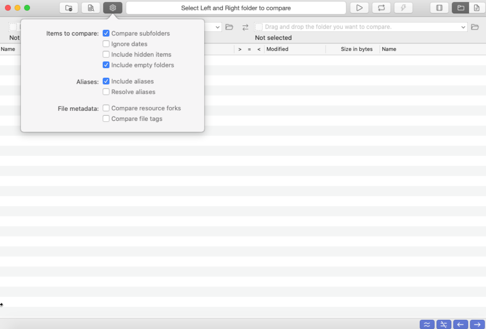Image resolution: width=486 pixels, height=329 pixels.
Task: Toggle the sidebar panel layout icon
Action: pyautogui.click(x=439, y=8)
